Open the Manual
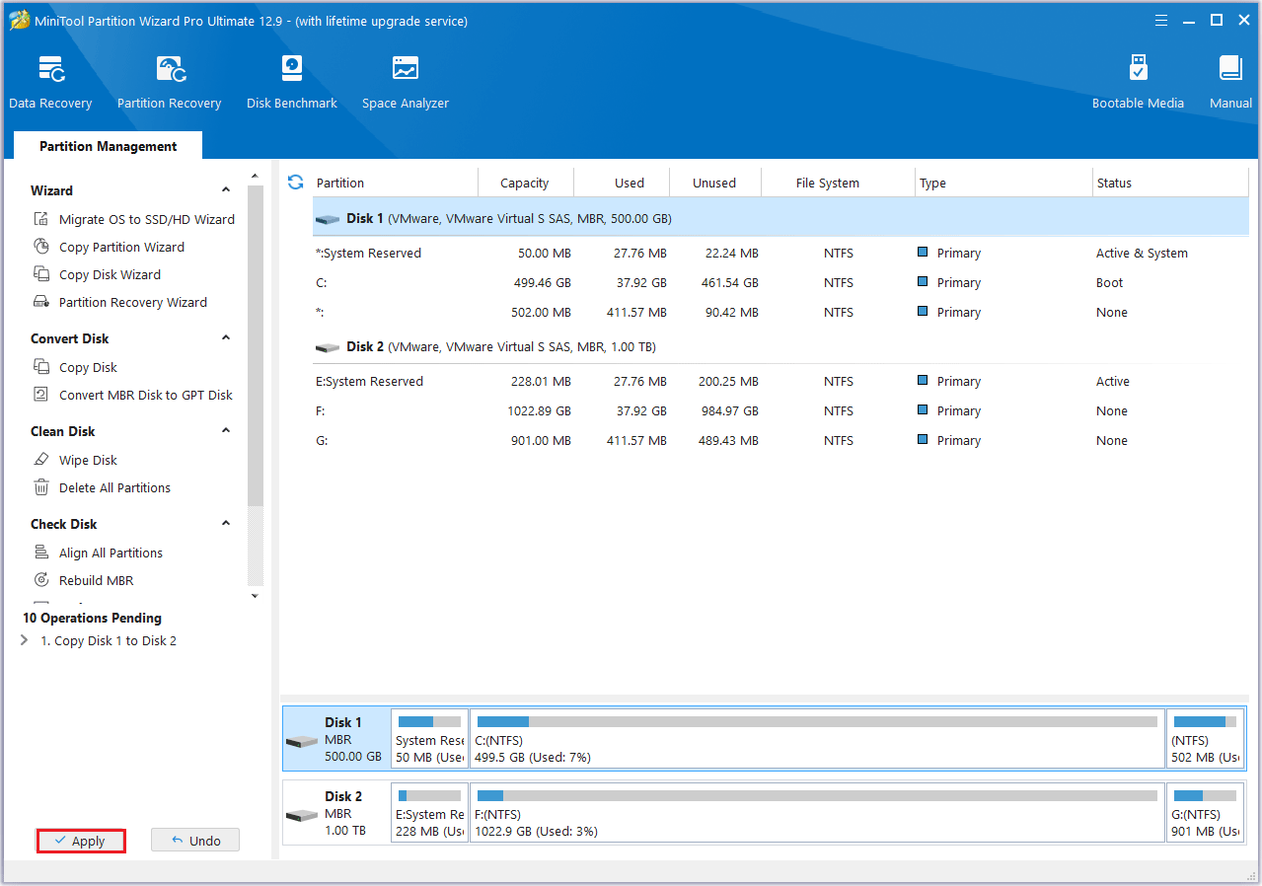The height and width of the screenshot is (886, 1262). point(1229,79)
